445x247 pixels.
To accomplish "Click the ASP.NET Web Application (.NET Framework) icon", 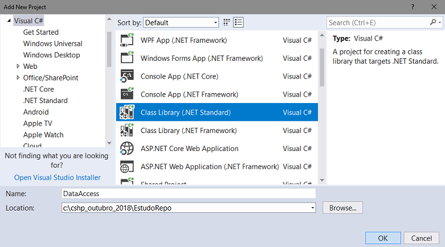I will pyautogui.click(x=127, y=167).
